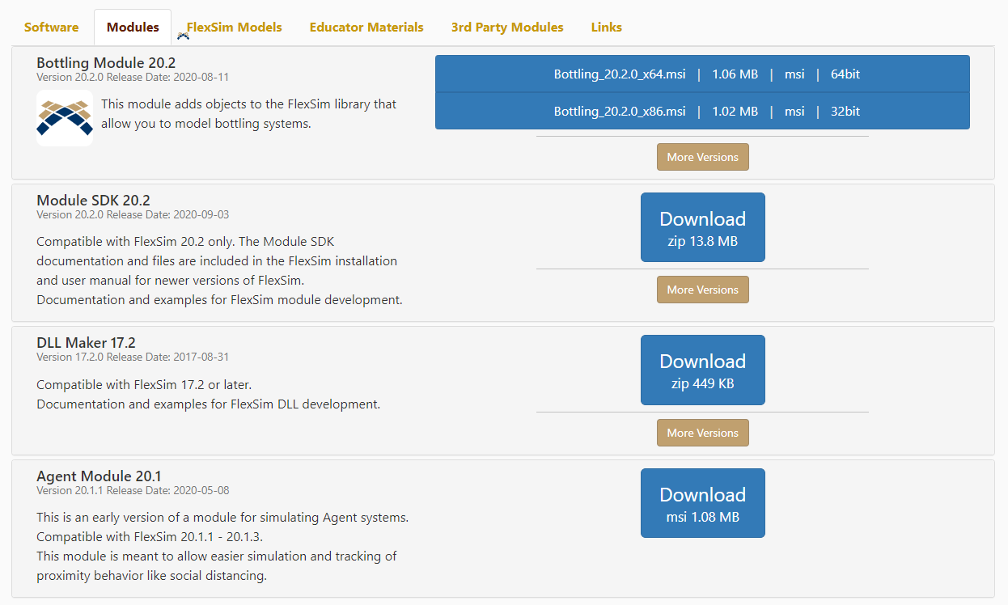Open the Links tab
The height and width of the screenshot is (605, 1008).
click(606, 27)
